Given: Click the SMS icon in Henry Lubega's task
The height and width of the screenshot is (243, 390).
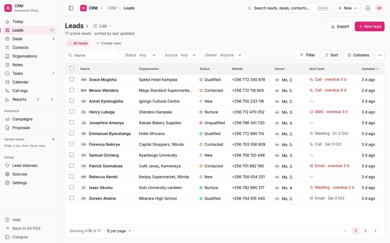Looking at the screenshot, I should (x=311, y=112).
